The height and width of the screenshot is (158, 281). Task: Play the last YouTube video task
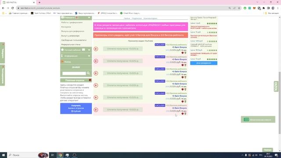point(96,110)
